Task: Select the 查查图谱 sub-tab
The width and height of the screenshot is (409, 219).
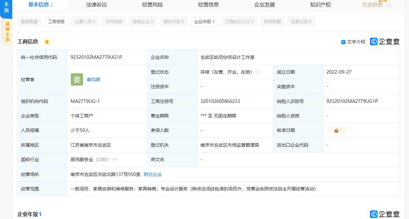Action: (x=29, y=22)
